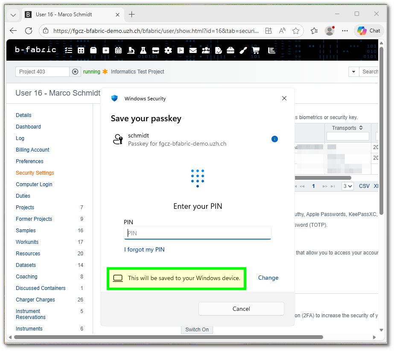The width and height of the screenshot is (394, 351).
Task: Open Samples in sidebar
Action: click(x=26, y=231)
